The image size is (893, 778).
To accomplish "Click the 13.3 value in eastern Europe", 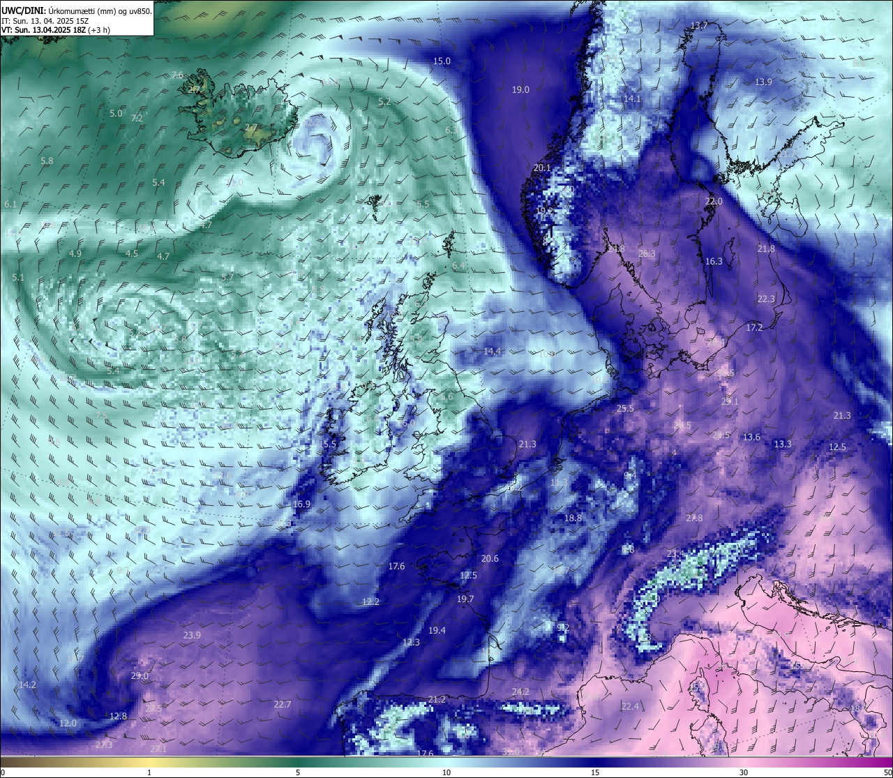I will click(x=783, y=444).
